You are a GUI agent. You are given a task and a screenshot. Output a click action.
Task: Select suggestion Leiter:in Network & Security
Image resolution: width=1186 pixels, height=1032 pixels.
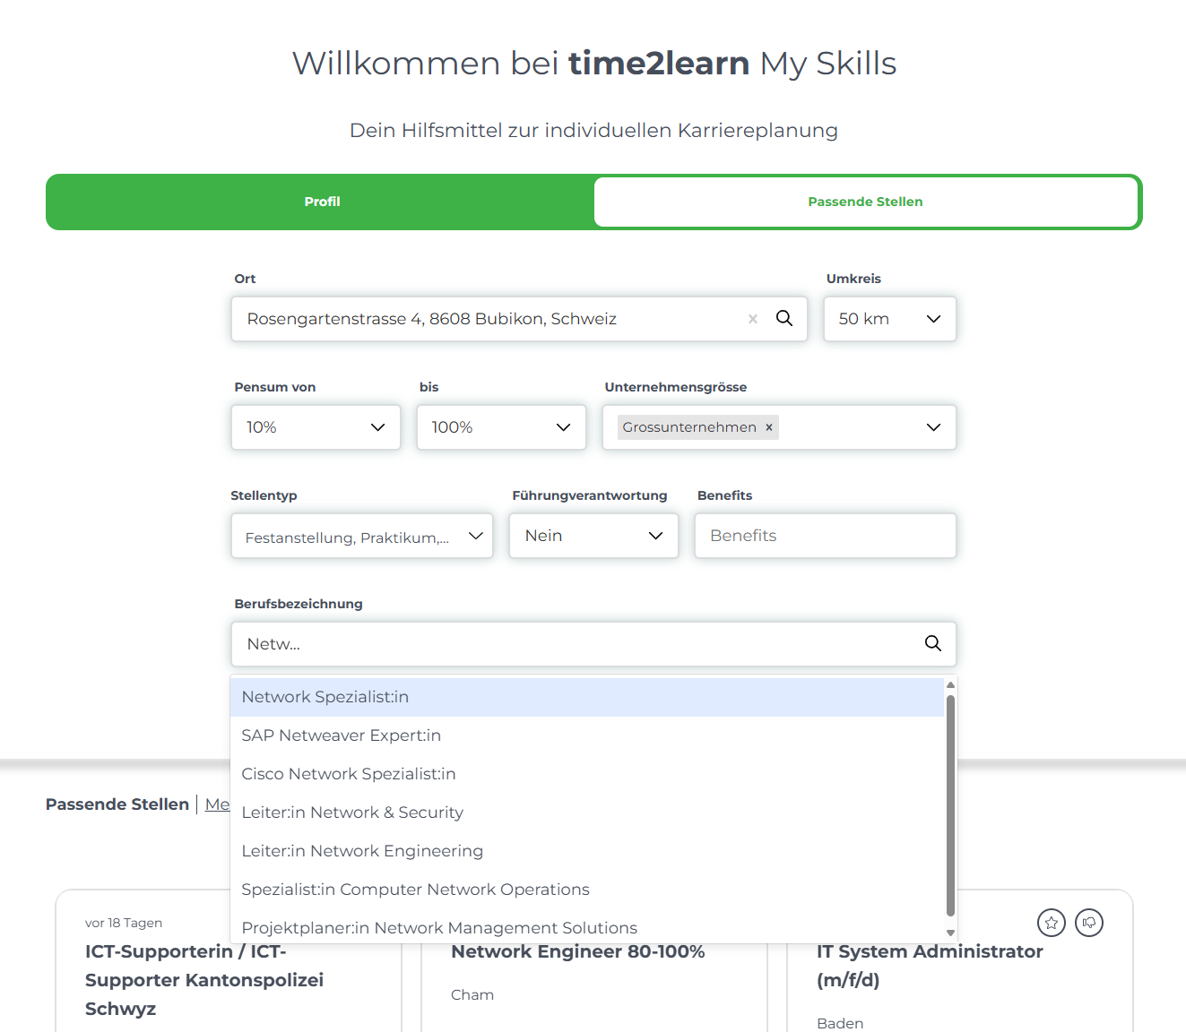[x=587, y=813]
